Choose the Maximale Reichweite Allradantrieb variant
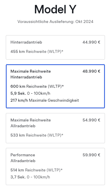 [x=55, y=128]
